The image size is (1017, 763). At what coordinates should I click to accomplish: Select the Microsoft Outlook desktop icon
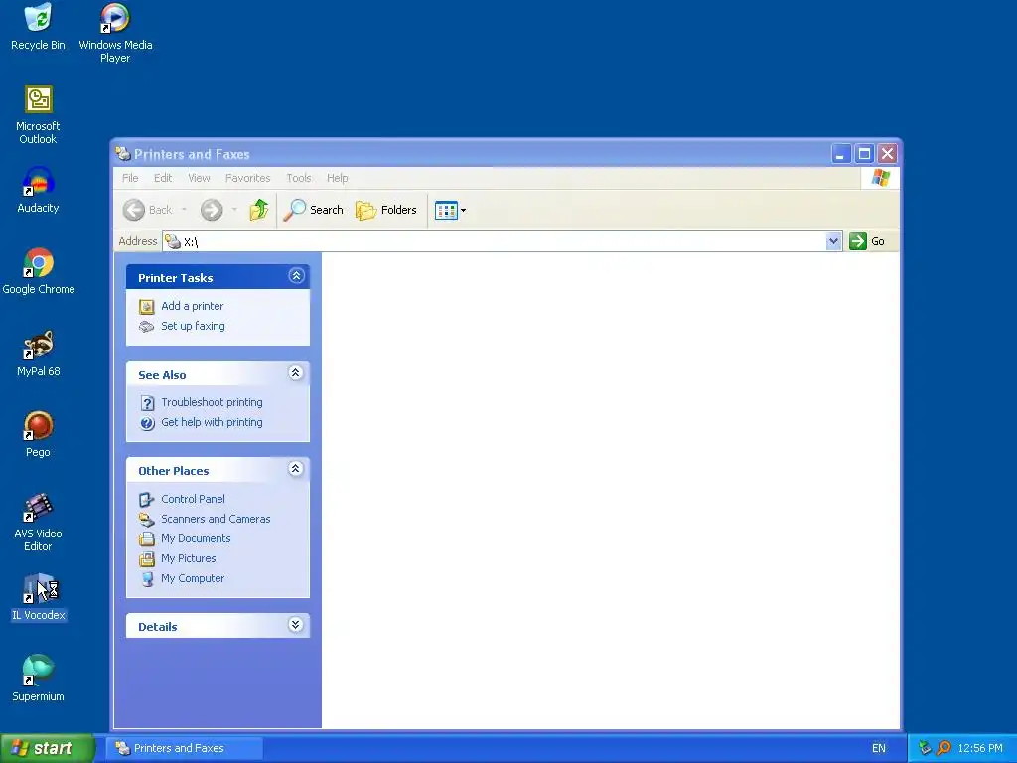[38, 115]
